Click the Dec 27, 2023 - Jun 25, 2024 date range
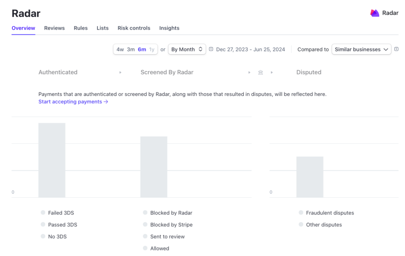 [250, 49]
